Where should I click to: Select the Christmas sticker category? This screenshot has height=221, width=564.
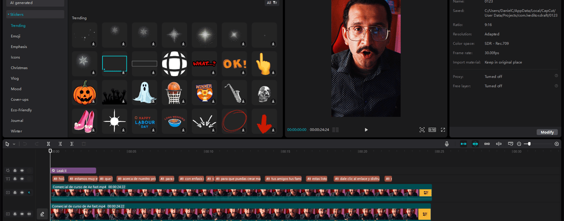pos(19,68)
